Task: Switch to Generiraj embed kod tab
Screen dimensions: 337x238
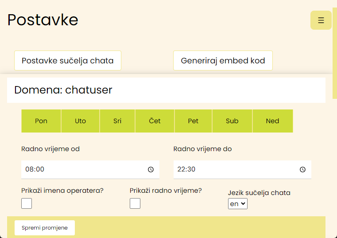Action: [x=223, y=60]
